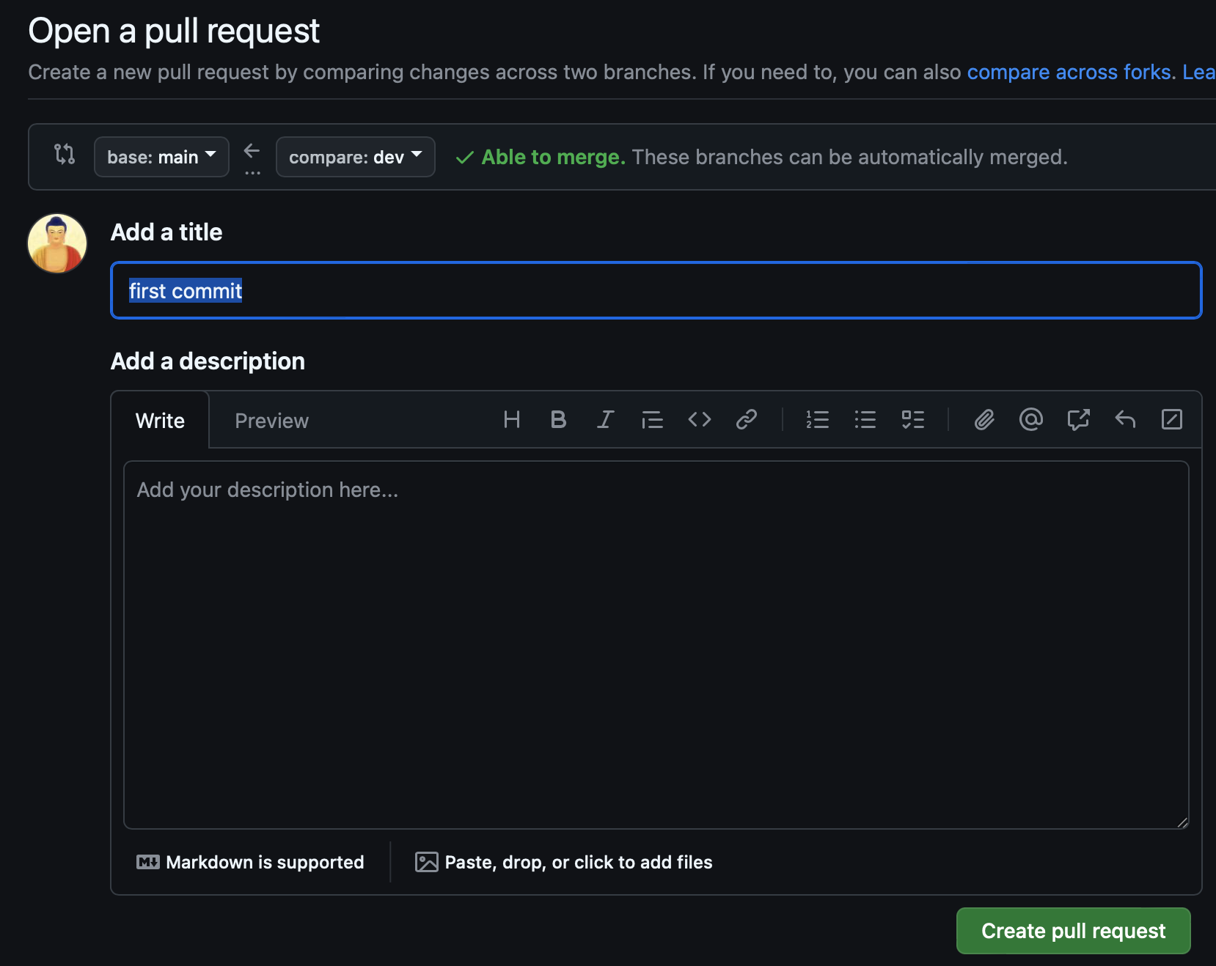Click the Create pull request button
The image size is (1216, 966).
pos(1072,930)
